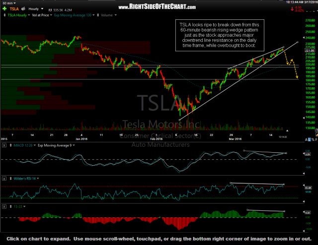Viewport: 318px width, 245px height.
Task: Click the triangle marker at 13-33 panel bottom
Action: tap(304, 231)
